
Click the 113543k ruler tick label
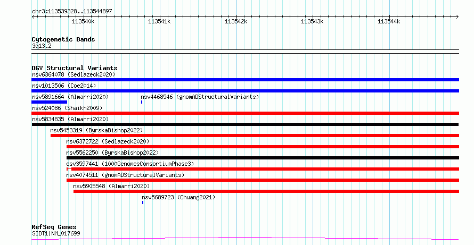click(312, 21)
